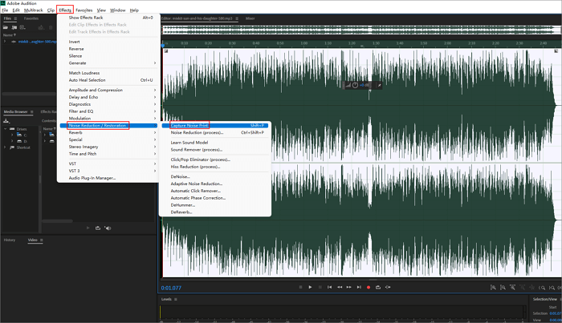Open the Time and Pitch submenu
This screenshot has height=323, width=562.
click(108, 154)
